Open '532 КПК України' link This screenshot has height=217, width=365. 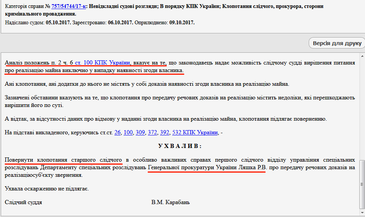tap(195, 132)
